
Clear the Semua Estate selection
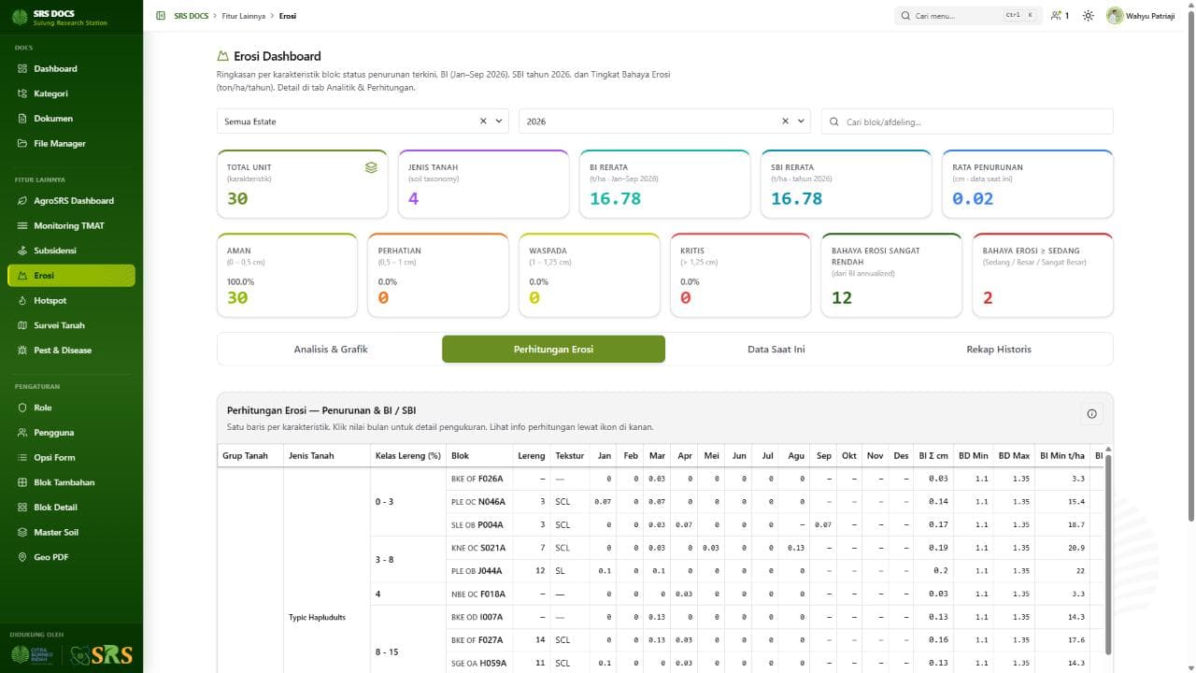pos(483,122)
